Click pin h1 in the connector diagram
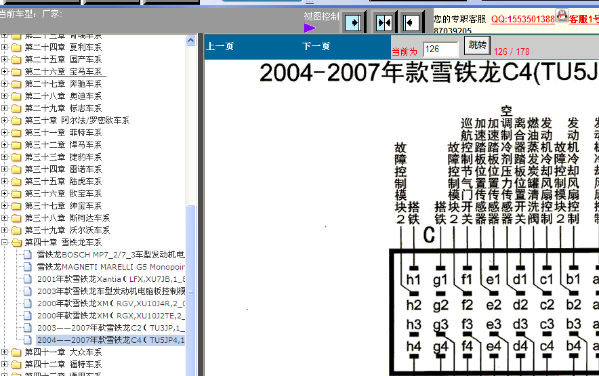Viewport: 599px width, 376px height. tap(413, 279)
